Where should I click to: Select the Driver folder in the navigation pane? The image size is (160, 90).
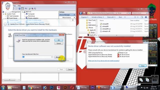pyautogui.click(x=91, y=32)
